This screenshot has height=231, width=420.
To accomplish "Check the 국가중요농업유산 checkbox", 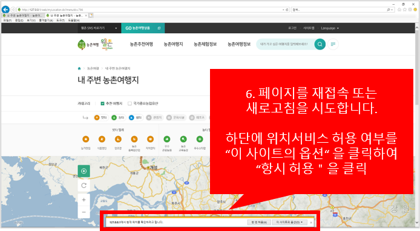I will [x=130, y=103].
